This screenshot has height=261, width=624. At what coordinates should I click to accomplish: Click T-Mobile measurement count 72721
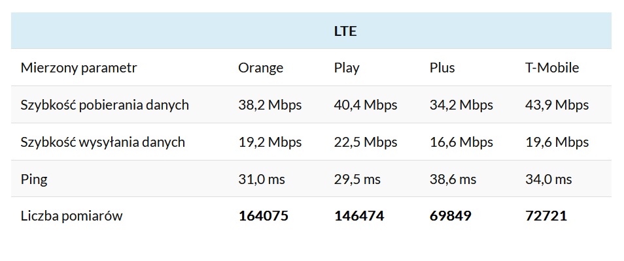tap(546, 217)
